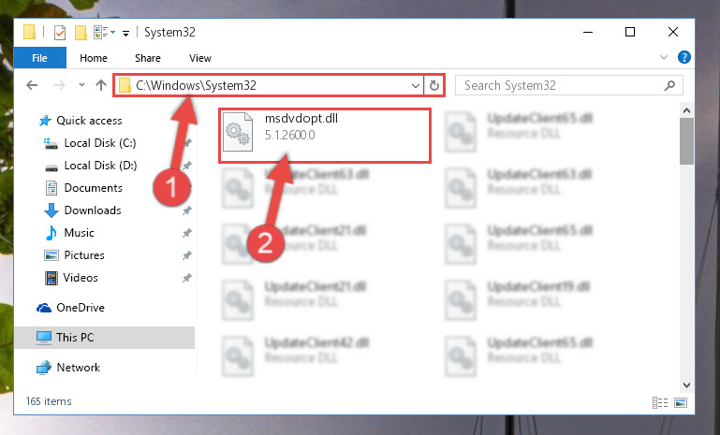The width and height of the screenshot is (720, 435).
Task: Open the Share ribbon tab
Action: (148, 58)
